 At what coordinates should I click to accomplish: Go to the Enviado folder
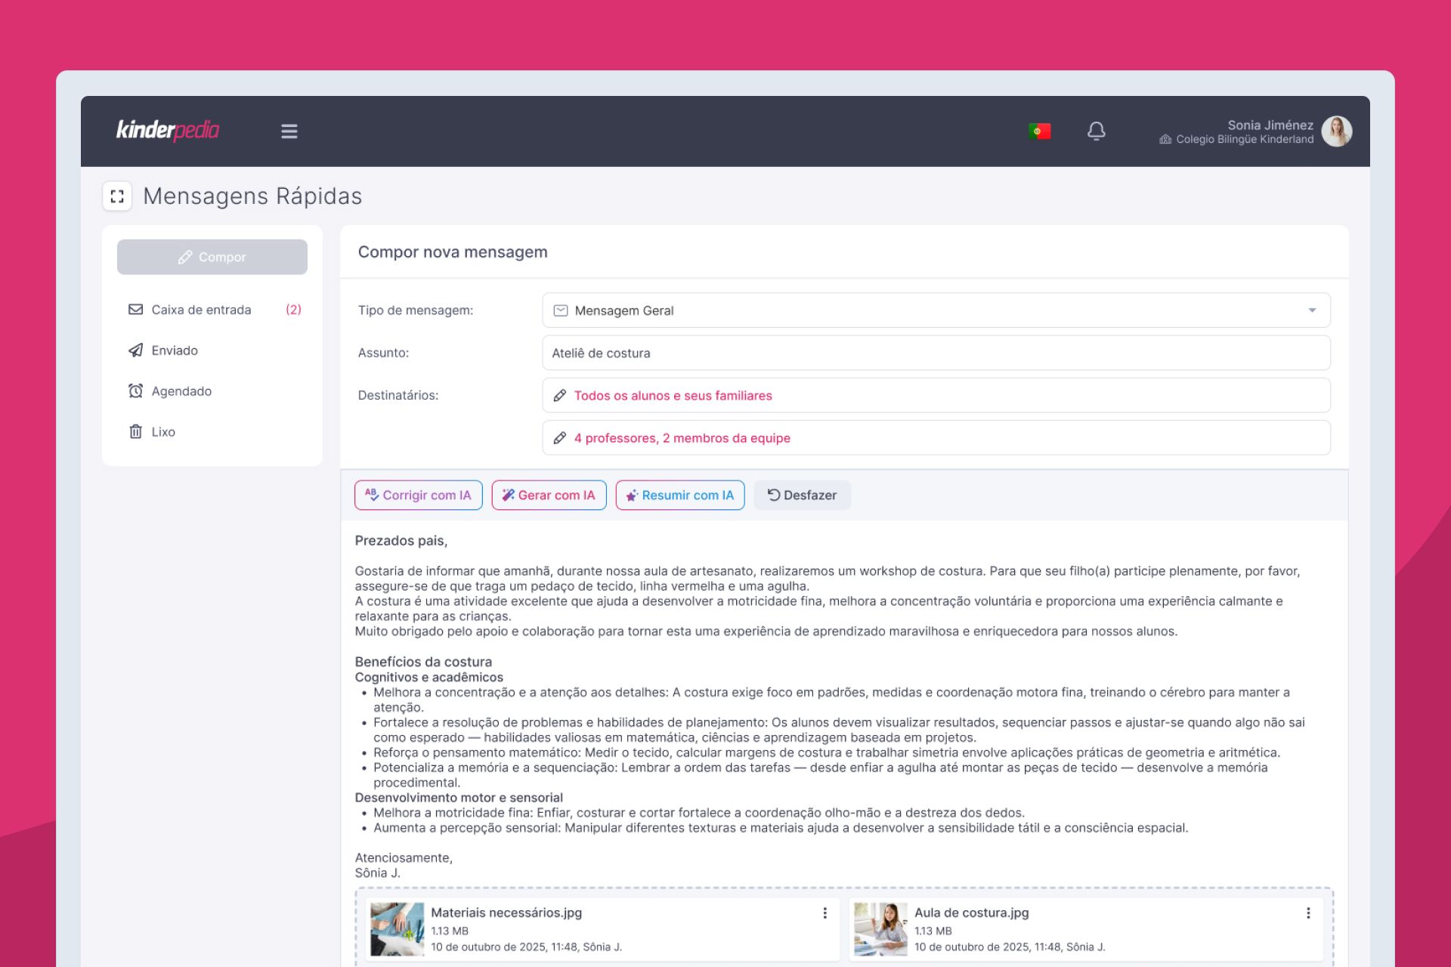tap(175, 351)
